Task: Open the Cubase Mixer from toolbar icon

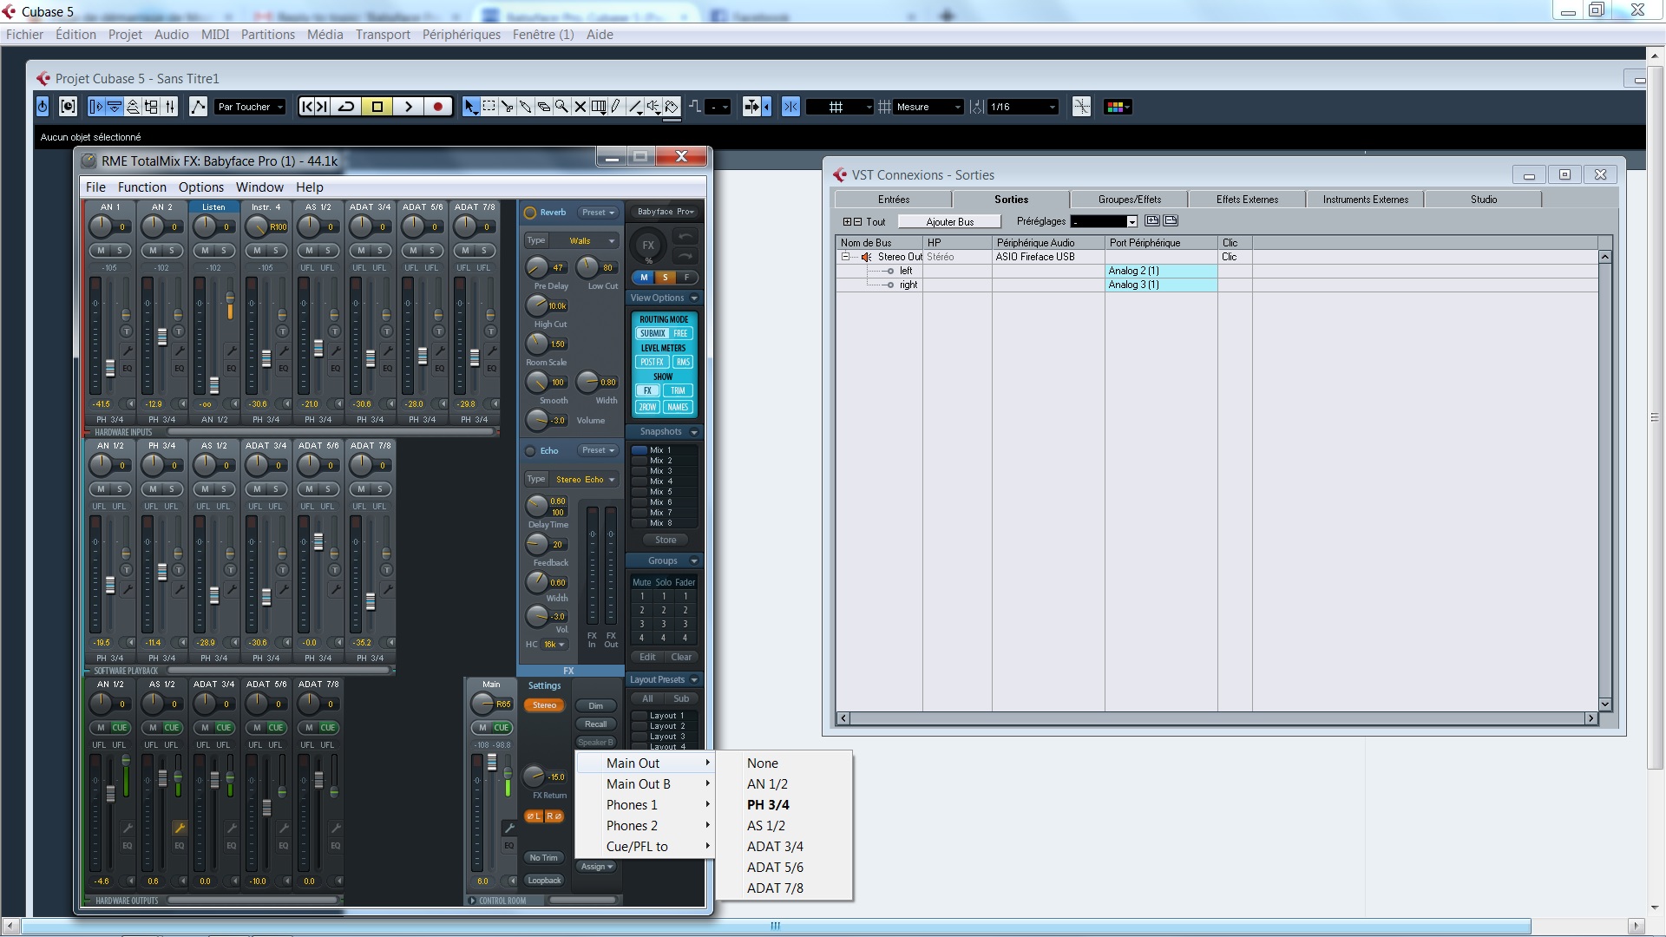Action: (x=170, y=107)
